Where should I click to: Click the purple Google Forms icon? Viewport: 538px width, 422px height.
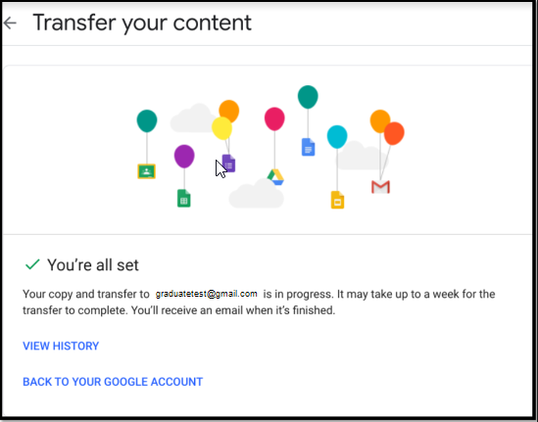point(229,164)
